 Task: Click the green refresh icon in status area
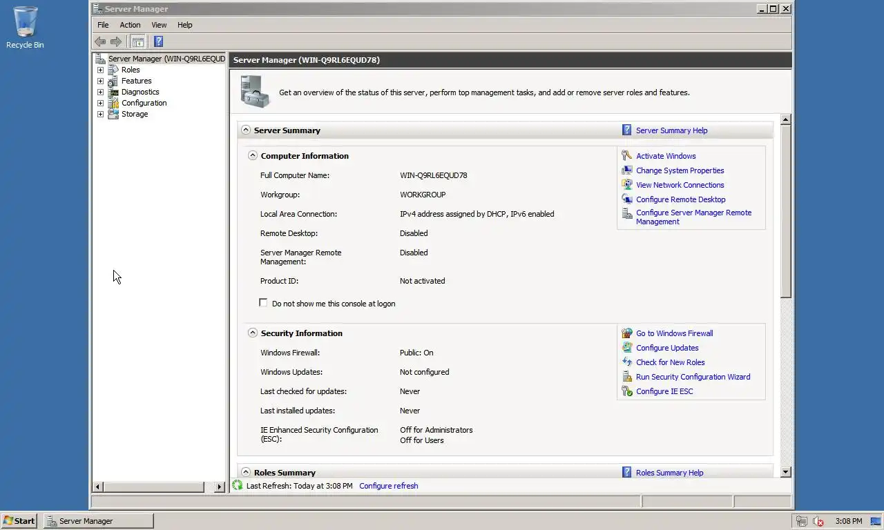(238, 485)
